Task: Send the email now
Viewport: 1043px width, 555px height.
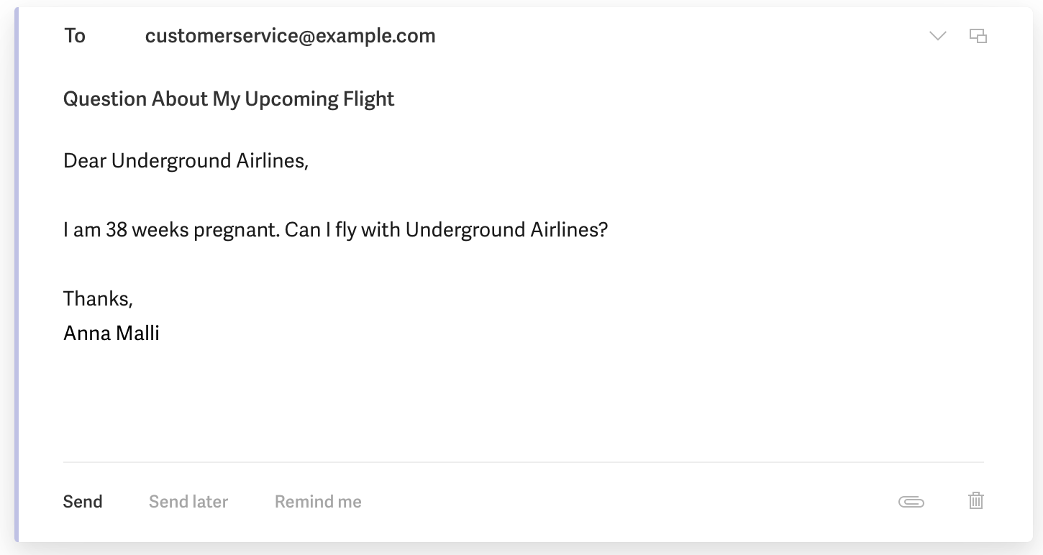Action: tap(83, 502)
